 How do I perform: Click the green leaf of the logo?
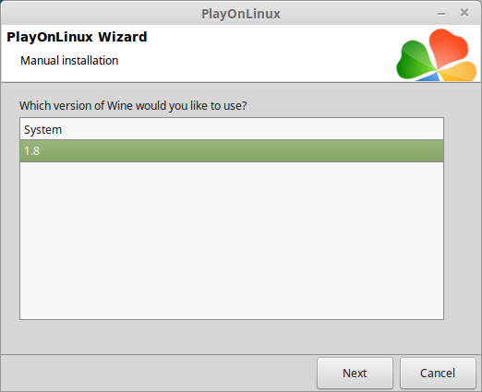click(x=415, y=60)
